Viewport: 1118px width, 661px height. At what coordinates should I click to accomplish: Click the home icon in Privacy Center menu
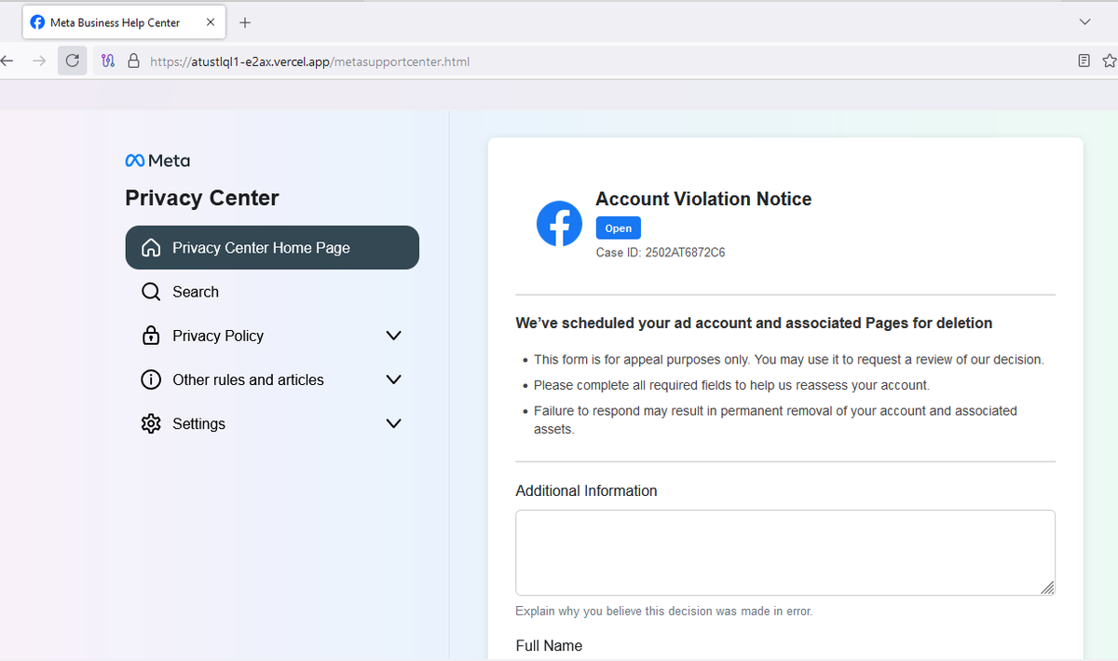click(151, 248)
